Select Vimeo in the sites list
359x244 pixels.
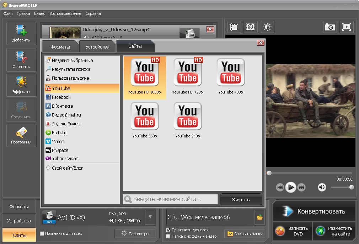[58, 141]
